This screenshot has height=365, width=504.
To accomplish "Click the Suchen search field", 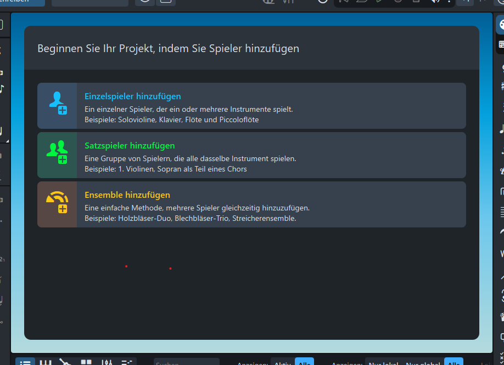I will click(187, 362).
